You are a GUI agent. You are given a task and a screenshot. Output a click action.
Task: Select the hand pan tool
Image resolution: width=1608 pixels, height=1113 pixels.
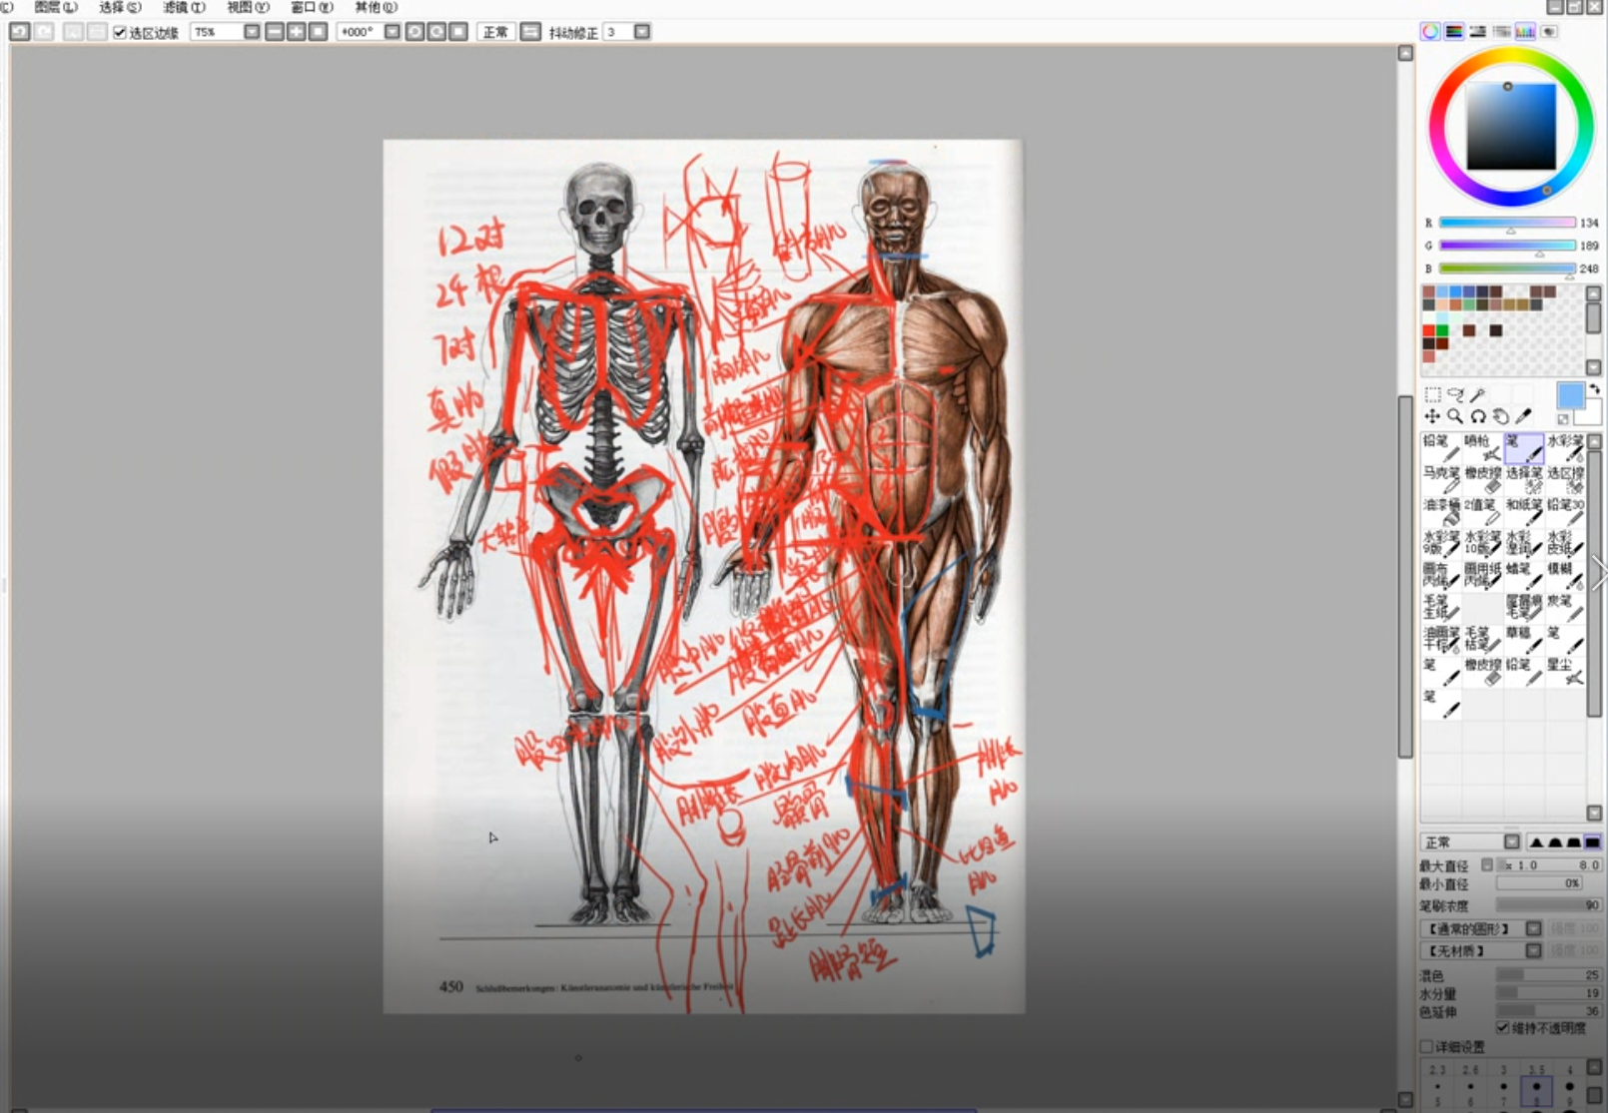coord(1500,416)
